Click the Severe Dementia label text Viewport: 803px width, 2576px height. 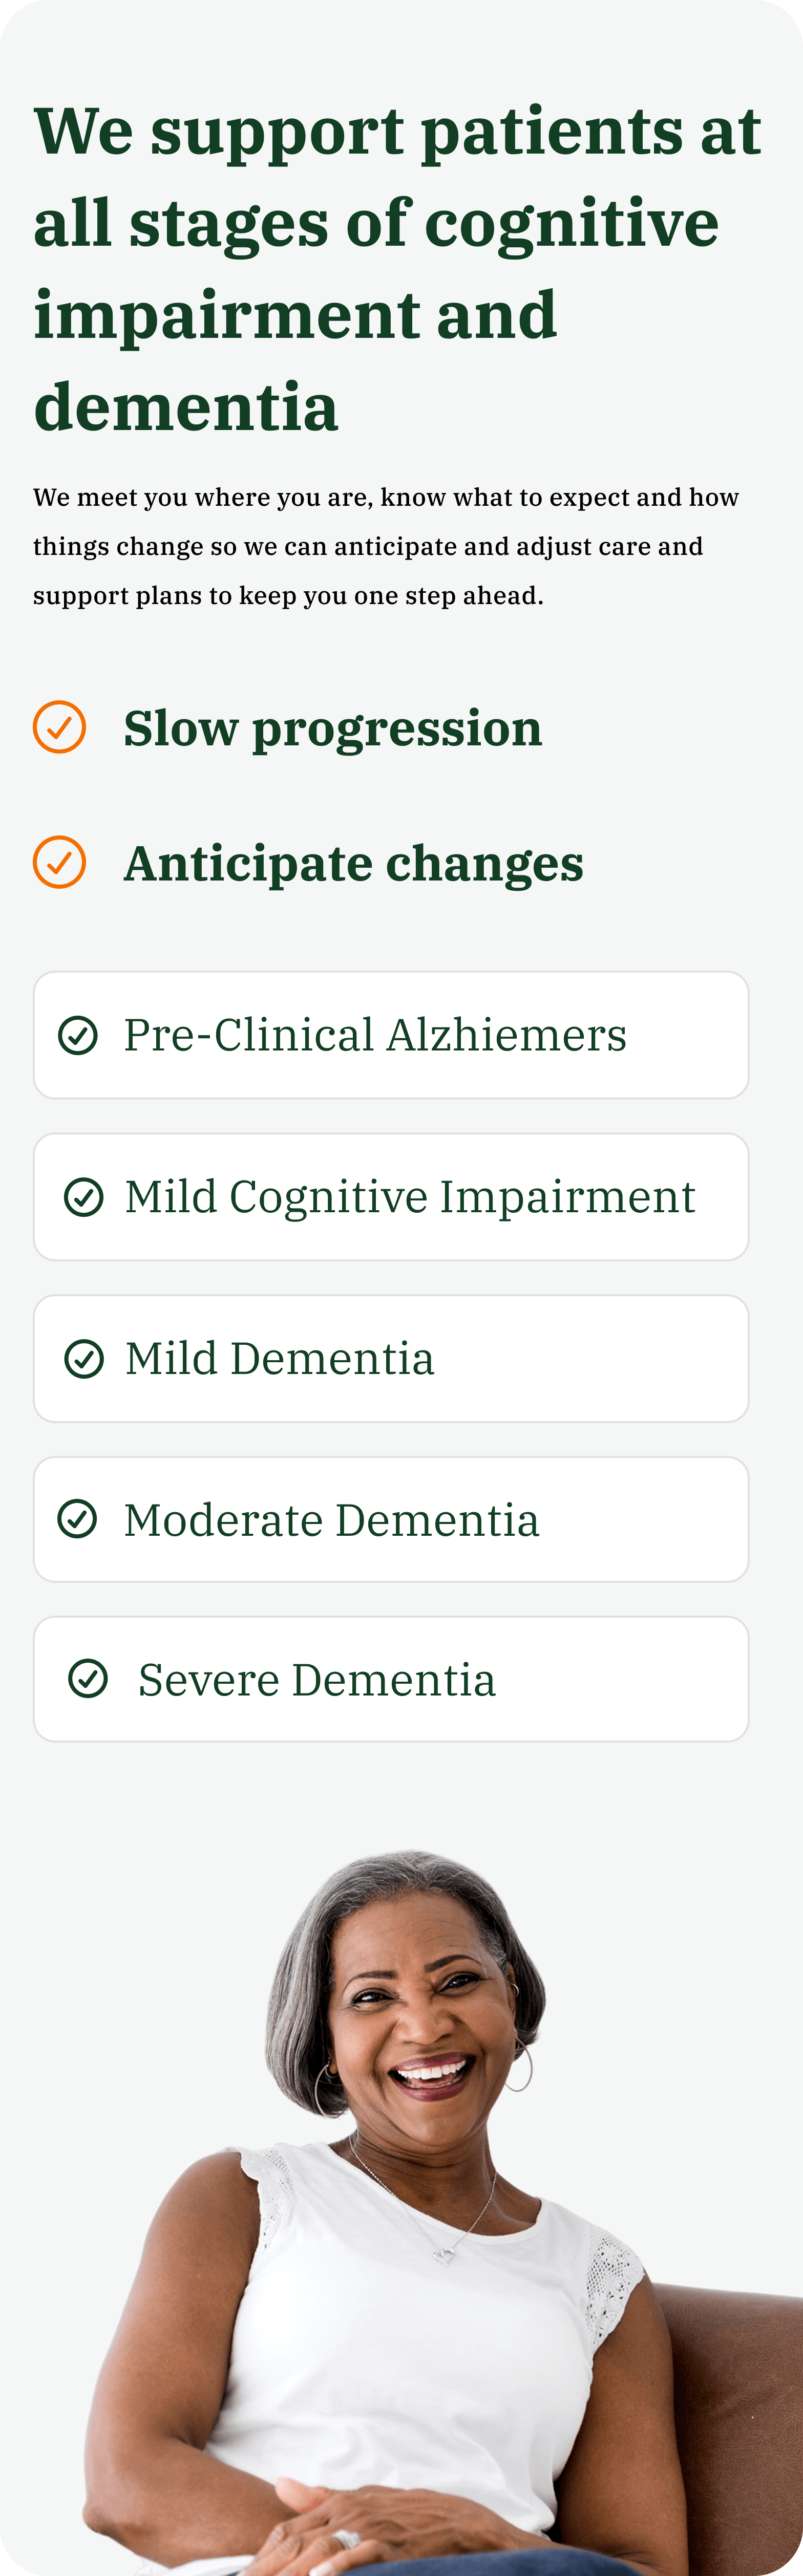click(317, 1680)
